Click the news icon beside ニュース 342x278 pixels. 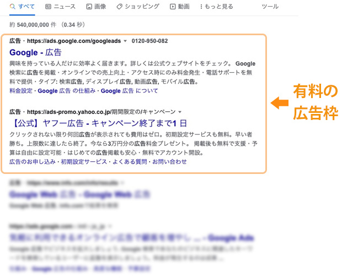[48, 7]
